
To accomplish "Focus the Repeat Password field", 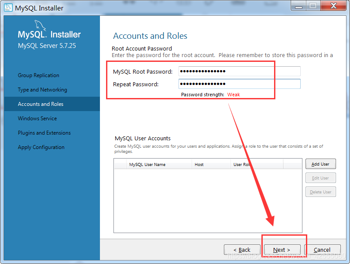I will (240, 84).
